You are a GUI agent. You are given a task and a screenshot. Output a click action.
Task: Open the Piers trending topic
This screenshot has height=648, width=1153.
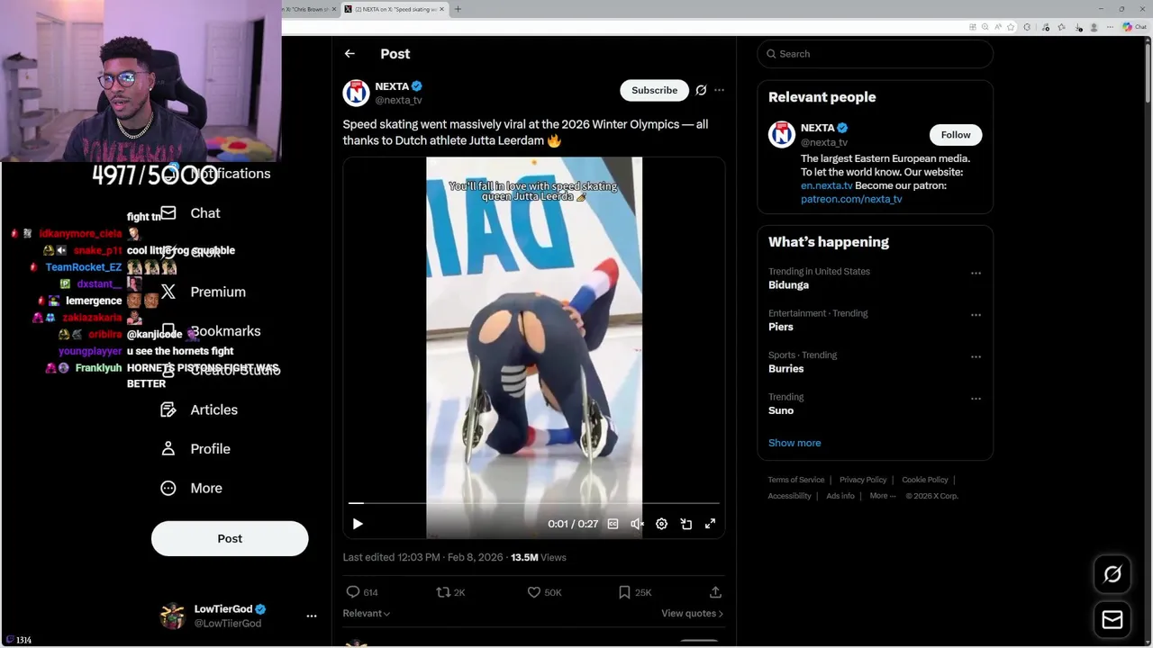780,327
